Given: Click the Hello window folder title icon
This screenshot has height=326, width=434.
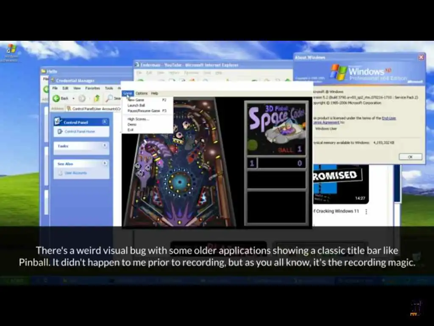Looking at the screenshot, I should click(44, 71).
